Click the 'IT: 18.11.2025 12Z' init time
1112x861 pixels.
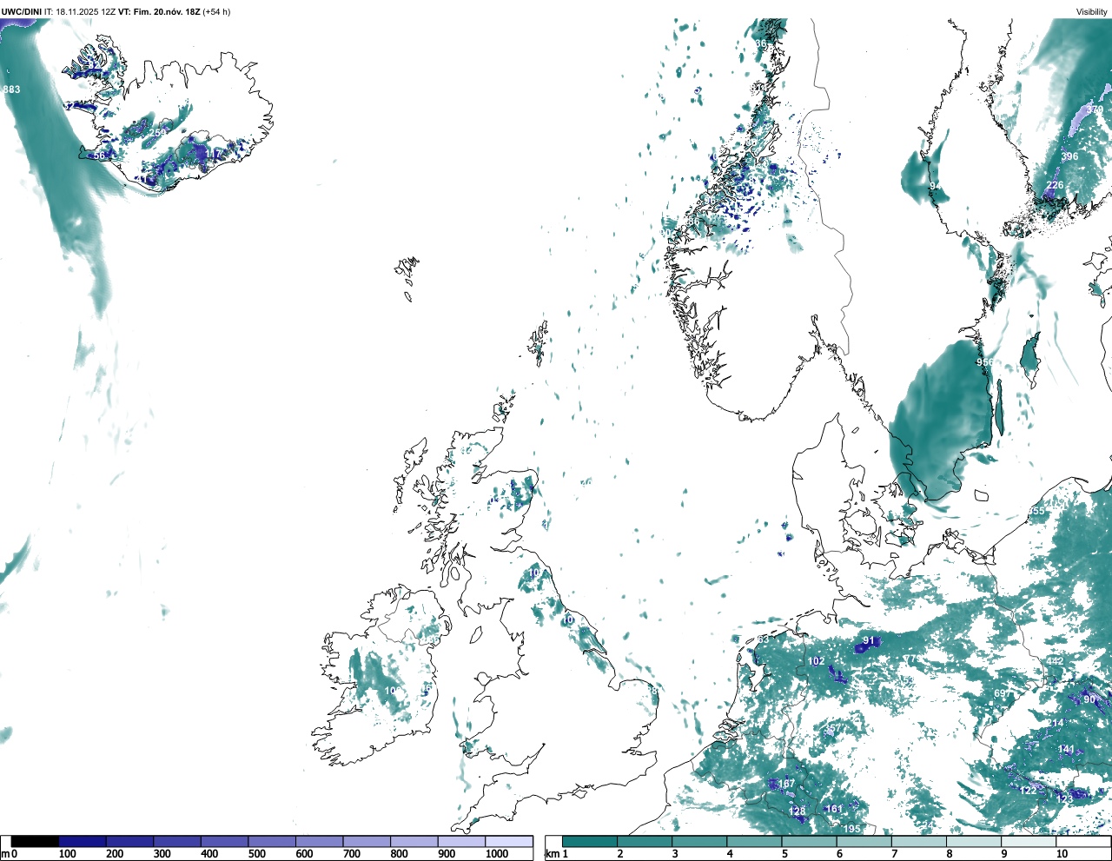80,12
